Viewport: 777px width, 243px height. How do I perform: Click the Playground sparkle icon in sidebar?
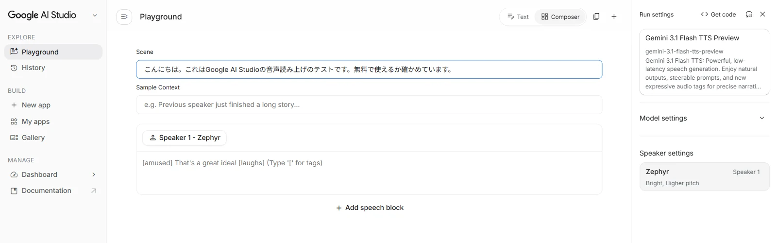tap(14, 52)
